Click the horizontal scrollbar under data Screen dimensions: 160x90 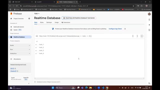tap(89, 78)
